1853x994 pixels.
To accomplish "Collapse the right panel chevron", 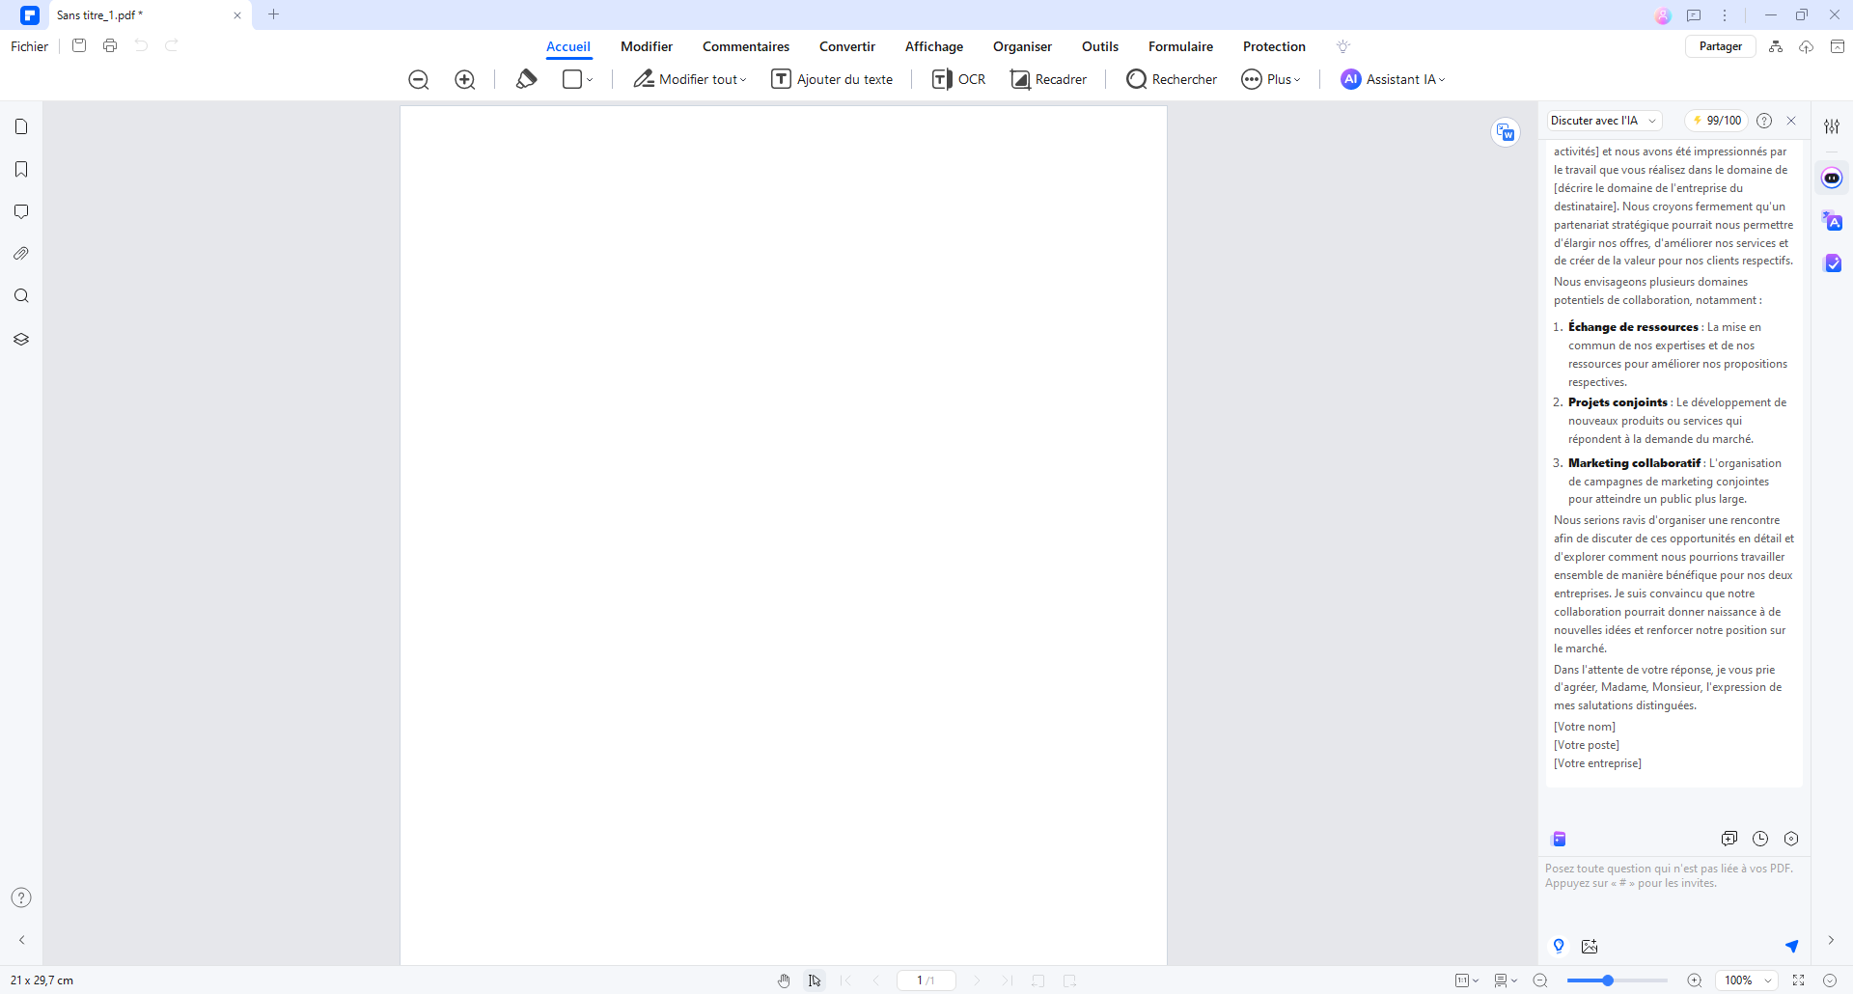I will [x=1831, y=940].
